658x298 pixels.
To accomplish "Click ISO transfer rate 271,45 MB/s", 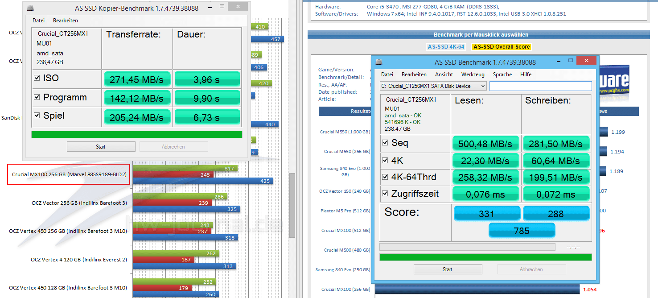I will 137,79.
